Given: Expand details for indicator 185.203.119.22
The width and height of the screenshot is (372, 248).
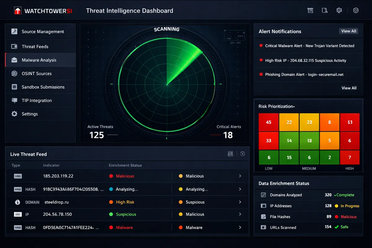Looking at the screenshot, I should coord(241,176).
